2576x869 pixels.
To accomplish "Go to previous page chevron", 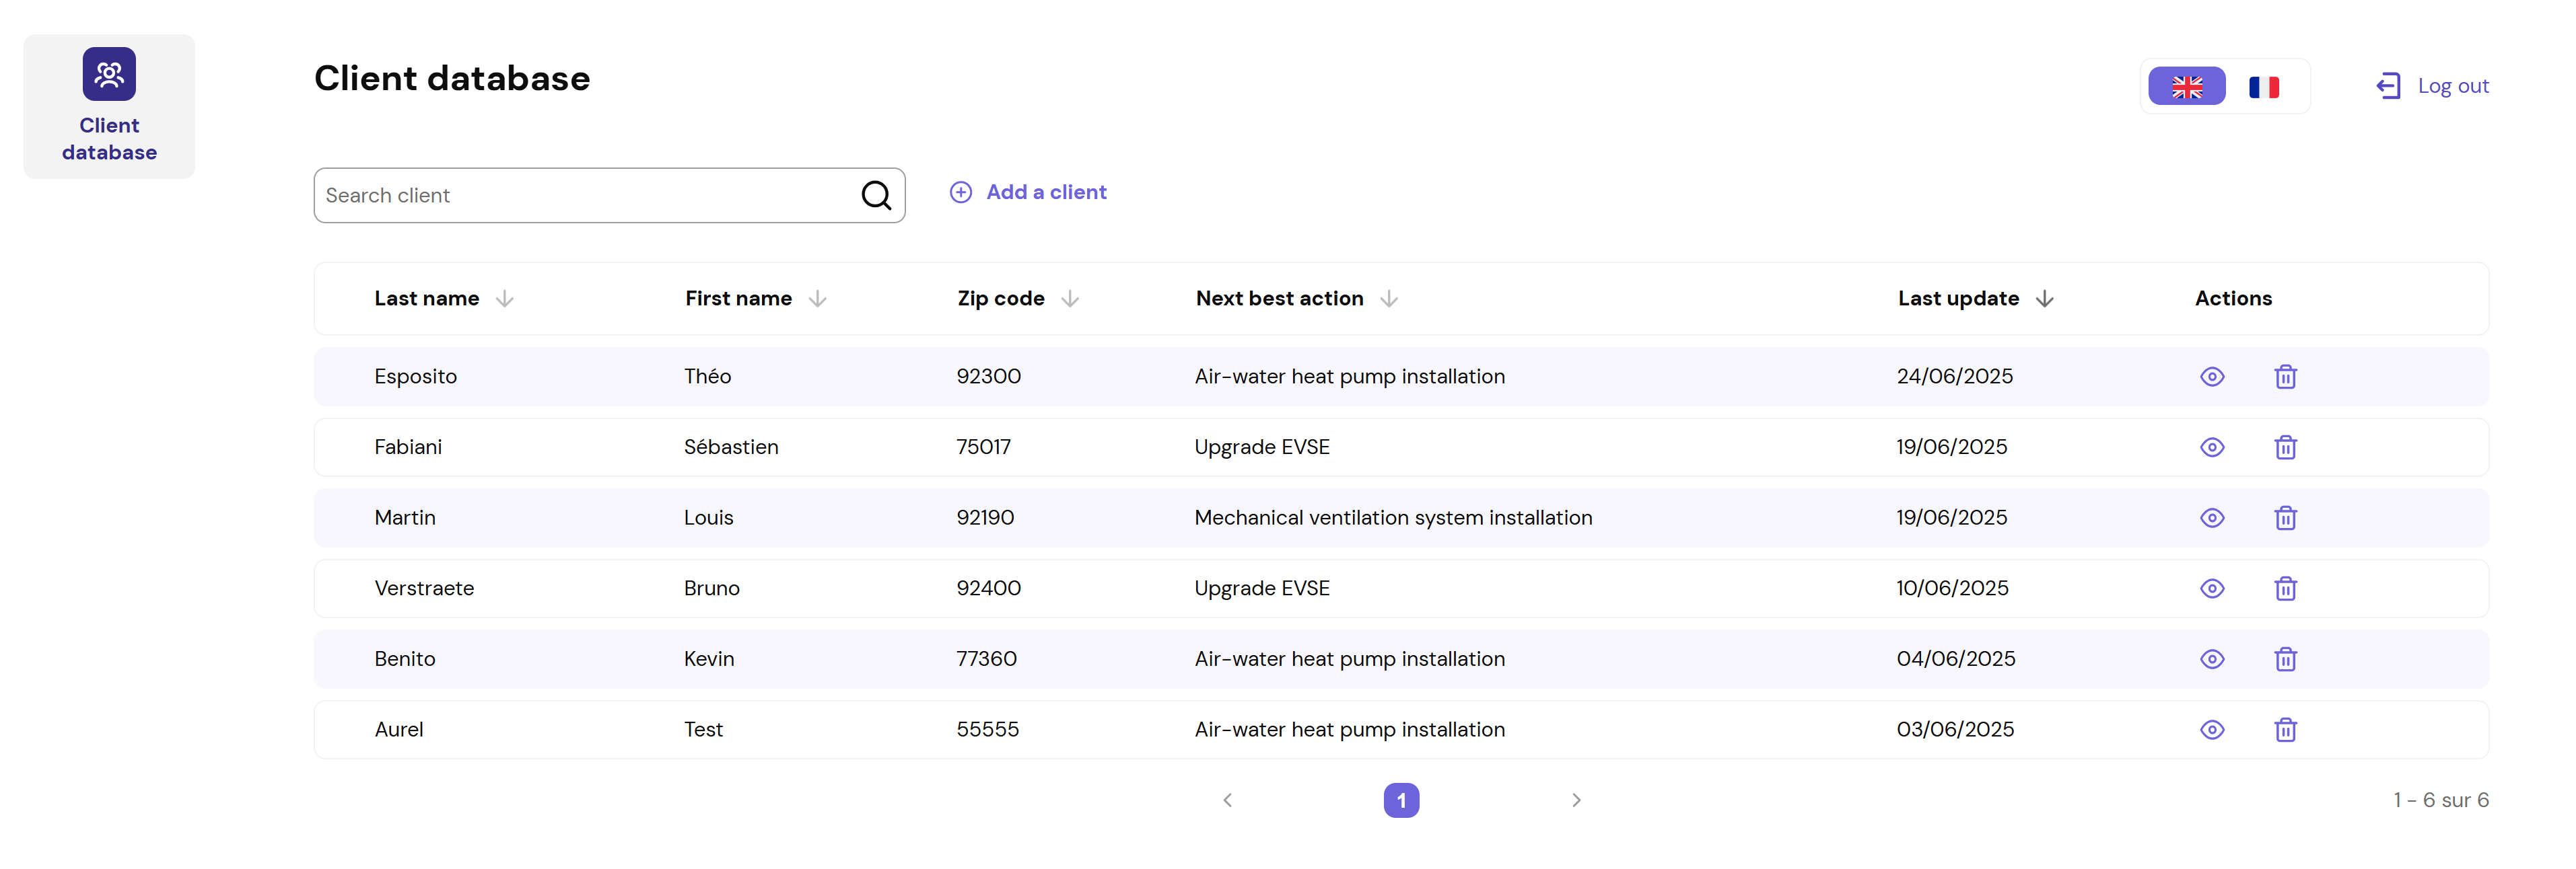I will coord(1227,801).
